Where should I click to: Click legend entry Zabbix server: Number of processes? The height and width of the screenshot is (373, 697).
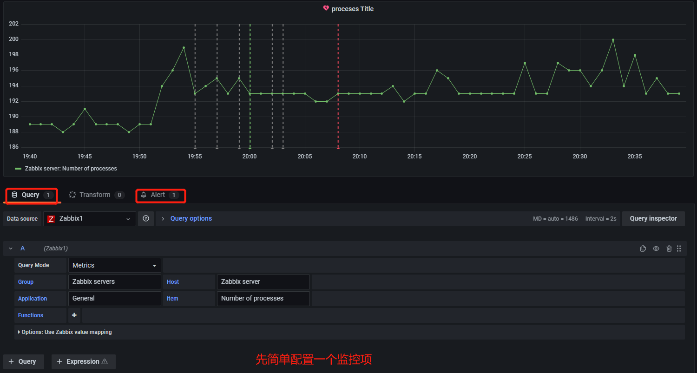pos(71,169)
